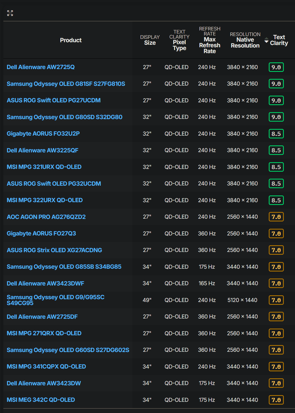Open MSI MPG 271QRX QD-OLED link
Screen dimensions: 295x413
click(44, 333)
